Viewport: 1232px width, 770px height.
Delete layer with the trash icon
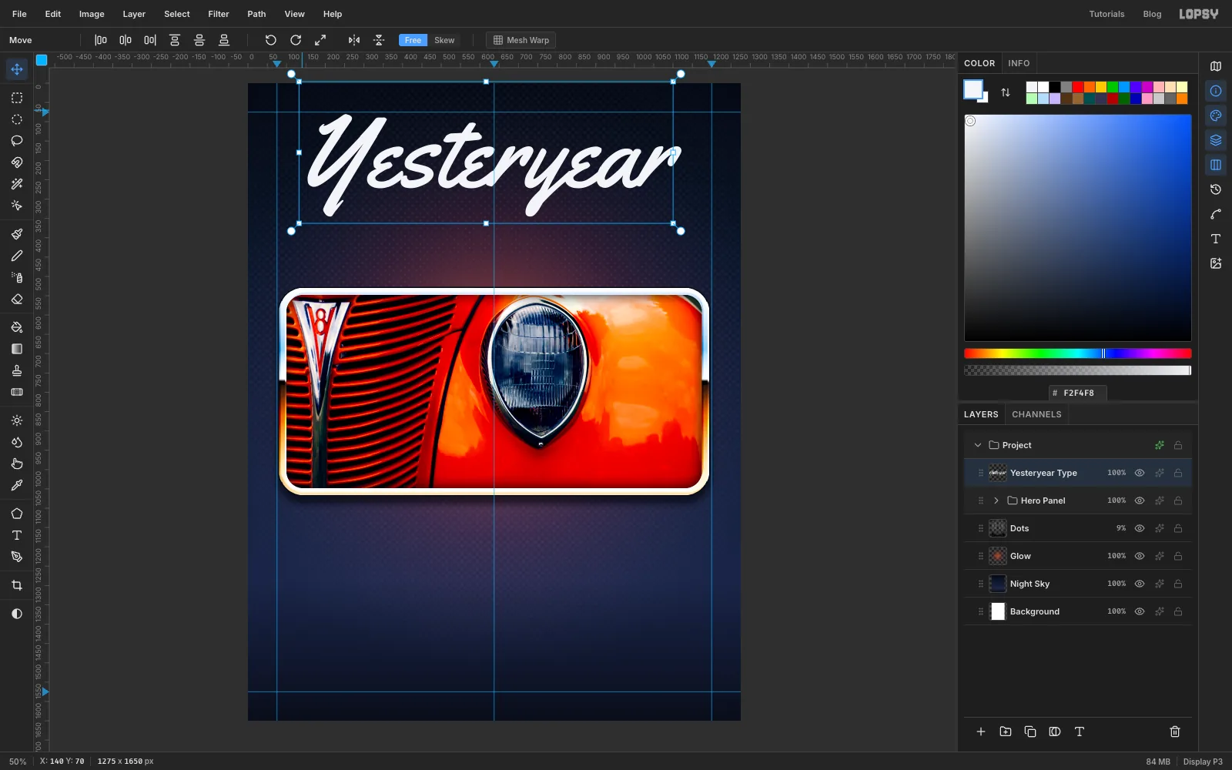click(1175, 731)
